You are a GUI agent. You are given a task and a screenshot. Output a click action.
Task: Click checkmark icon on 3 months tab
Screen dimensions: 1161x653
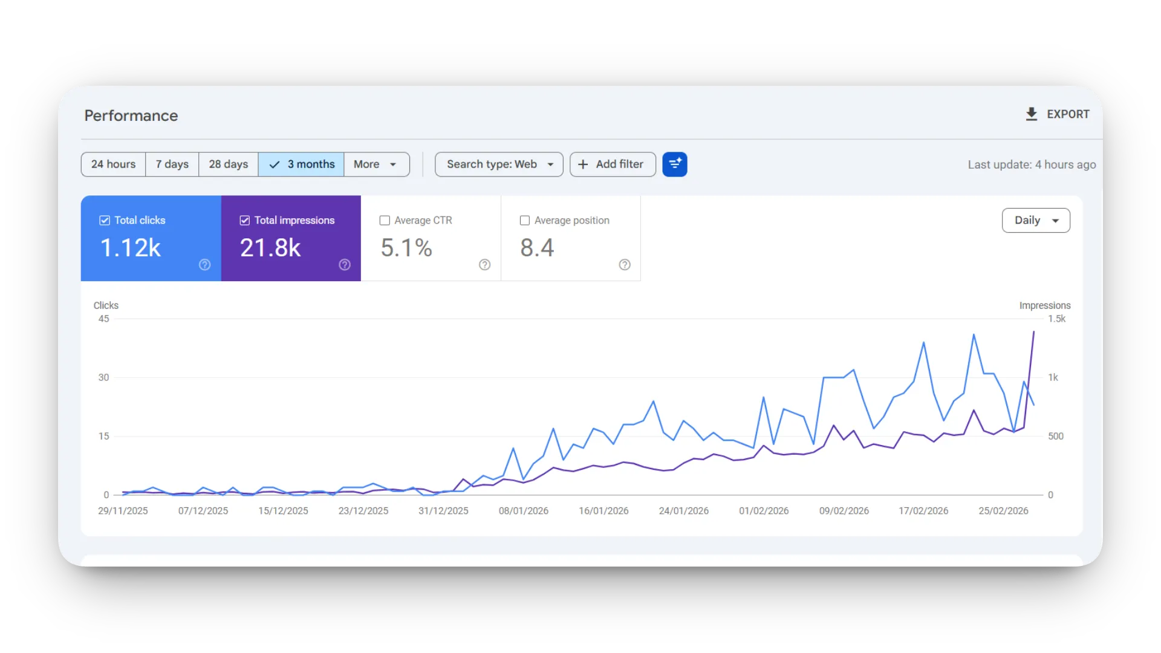[275, 164]
